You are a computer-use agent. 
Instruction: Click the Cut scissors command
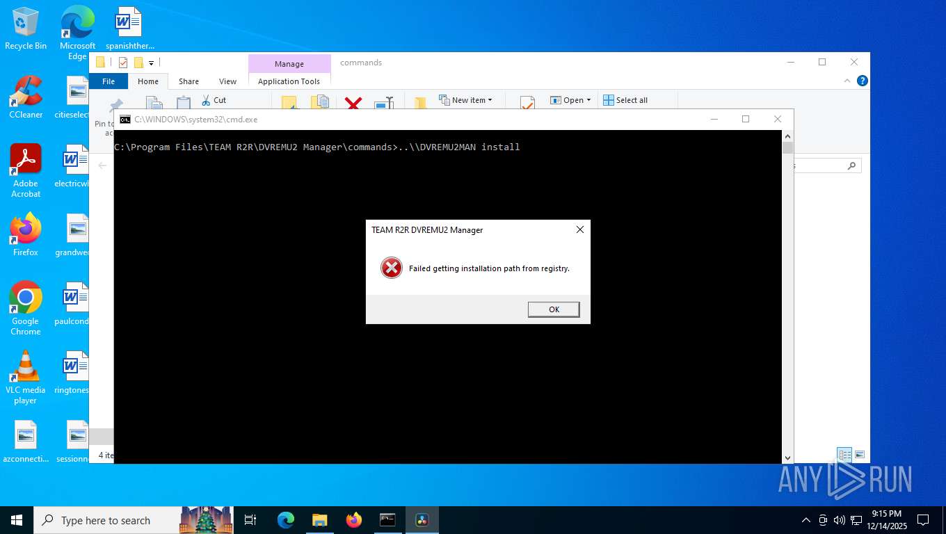[x=214, y=100]
